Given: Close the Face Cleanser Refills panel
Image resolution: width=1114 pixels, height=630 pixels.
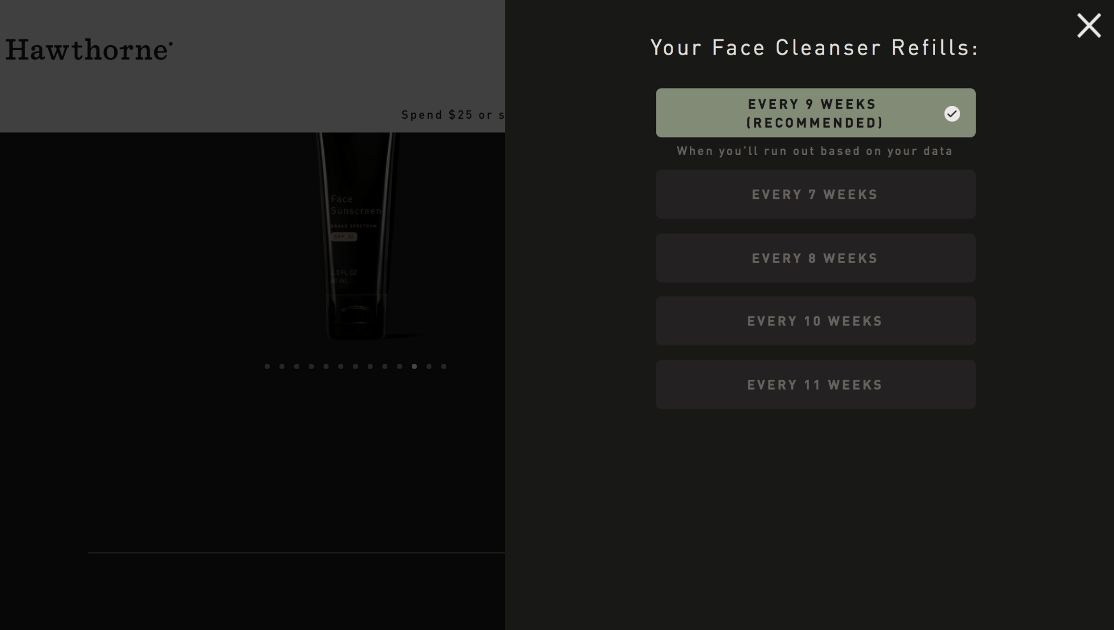Looking at the screenshot, I should (1088, 26).
